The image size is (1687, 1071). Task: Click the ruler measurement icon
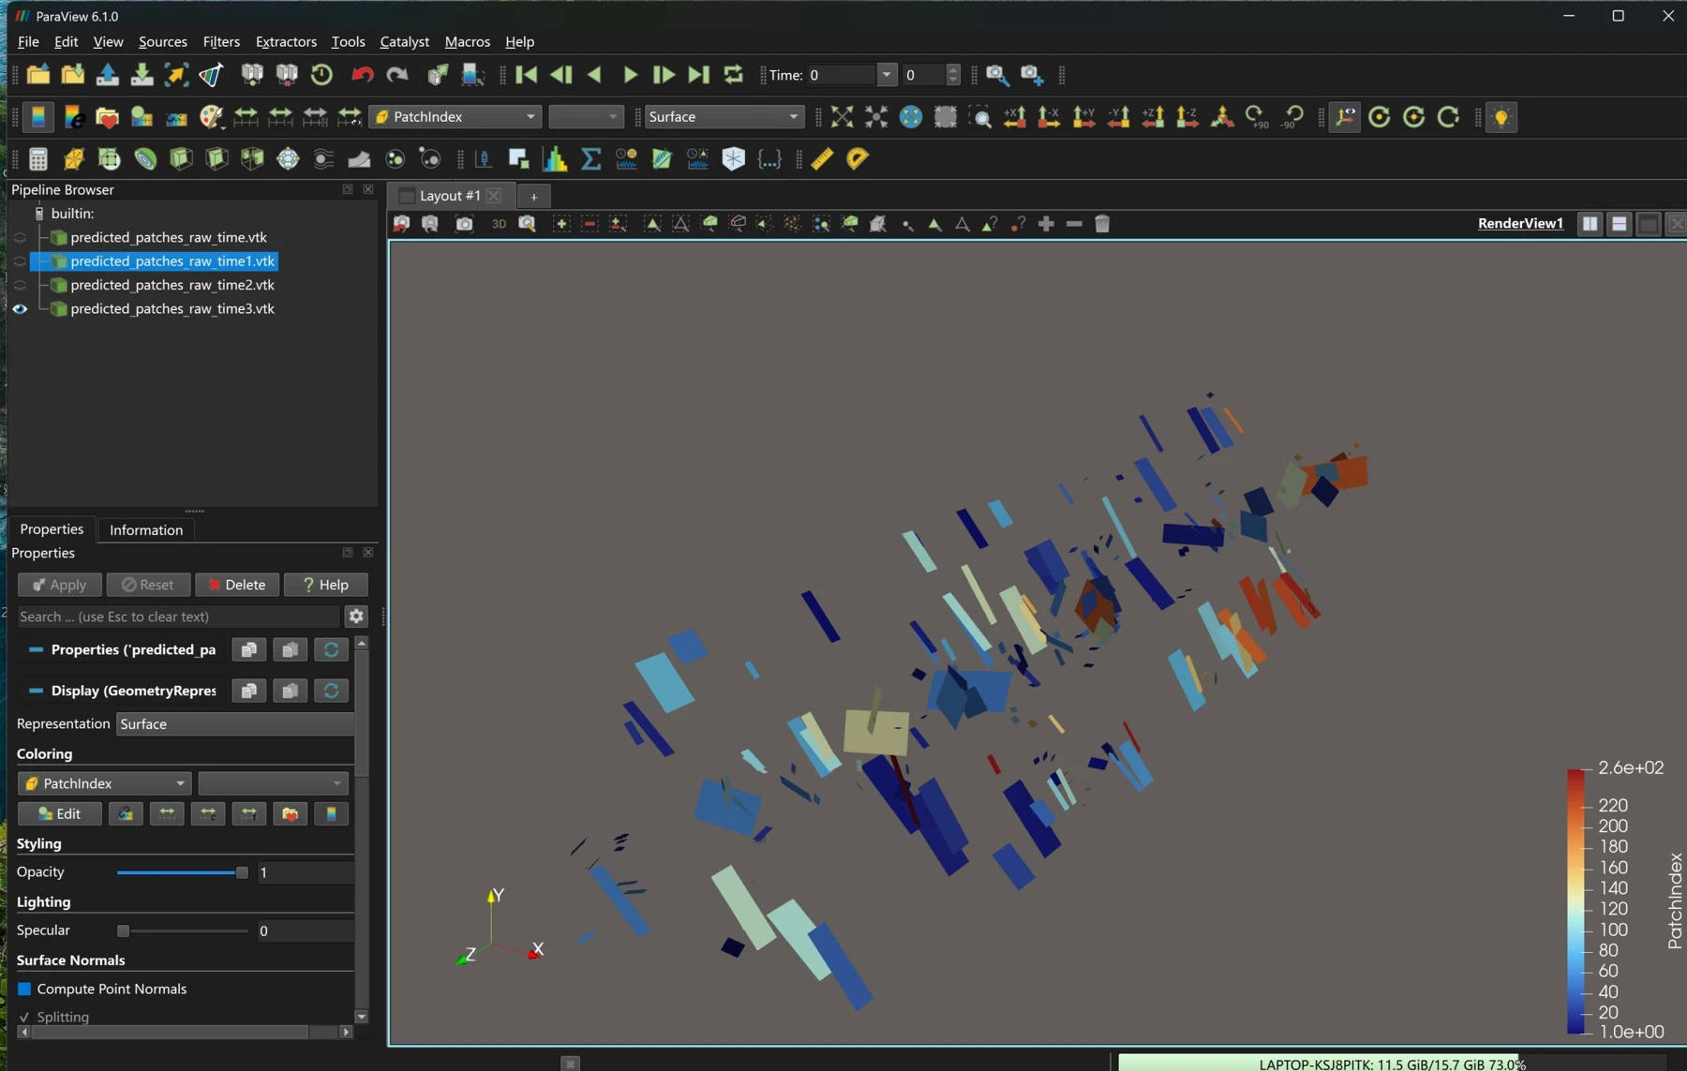tap(822, 159)
